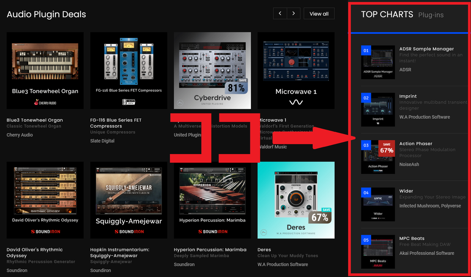Image resolution: width=471 pixels, height=277 pixels.
Task: Open the View all button
Action: tap(319, 14)
